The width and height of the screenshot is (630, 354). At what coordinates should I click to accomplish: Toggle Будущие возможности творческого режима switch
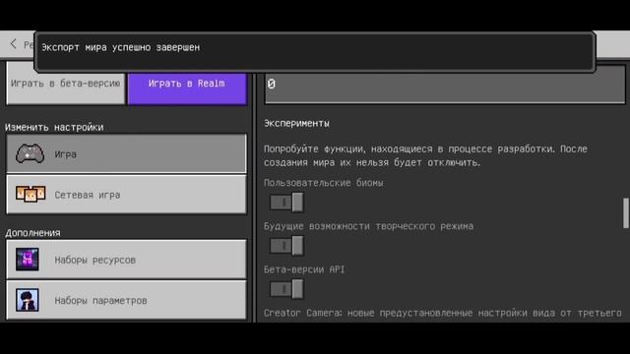coord(286,246)
